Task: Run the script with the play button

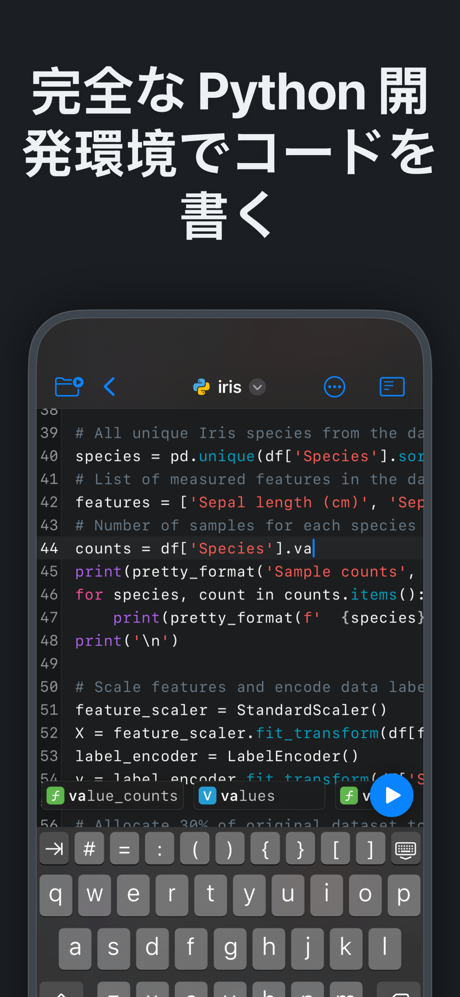Action: (392, 796)
